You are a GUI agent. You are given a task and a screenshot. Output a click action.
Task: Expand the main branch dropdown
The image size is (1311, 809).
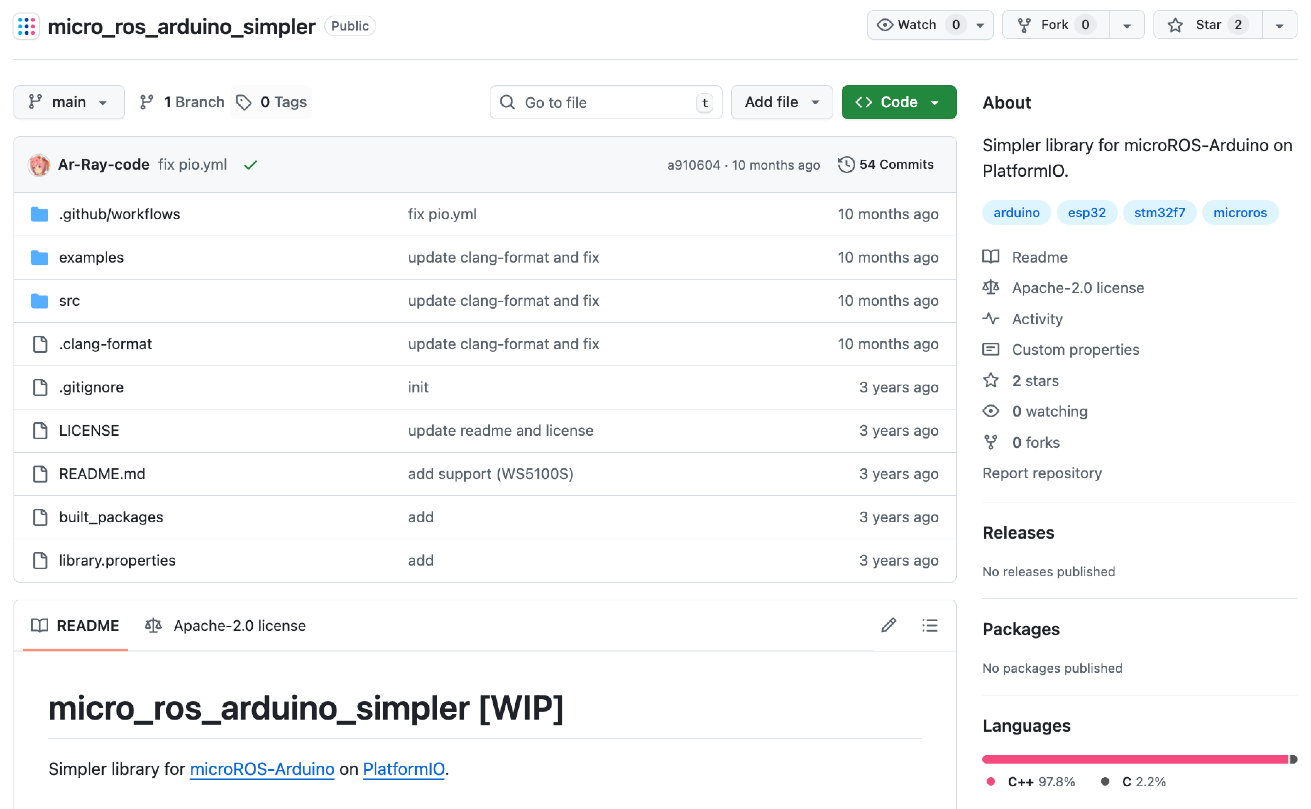point(69,102)
